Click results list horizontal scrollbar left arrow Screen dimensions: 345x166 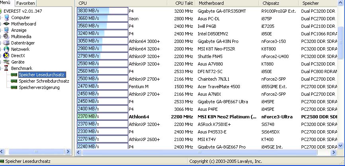point(78,152)
